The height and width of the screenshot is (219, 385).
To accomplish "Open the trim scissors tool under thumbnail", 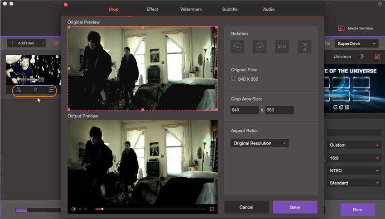I will [x=19, y=90].
